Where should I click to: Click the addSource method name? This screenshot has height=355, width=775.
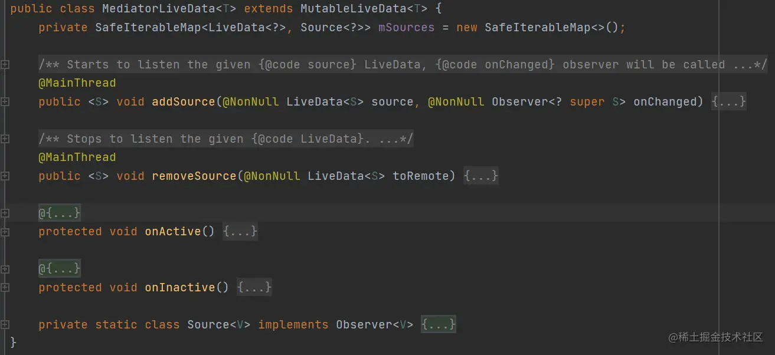click(184, 102)
